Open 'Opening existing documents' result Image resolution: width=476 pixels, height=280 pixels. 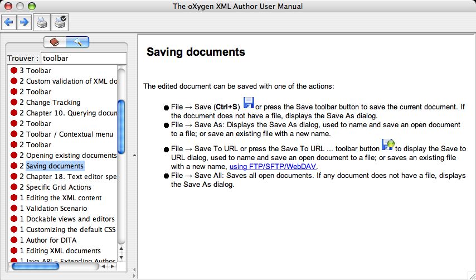pyautogui.click(x=69, y=155)
